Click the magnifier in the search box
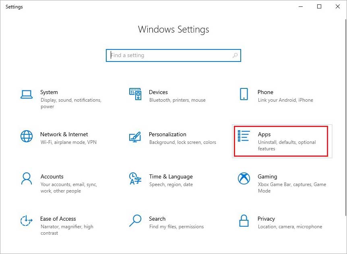This screenshot has width=347, height=254. click(x=235, y=55)
